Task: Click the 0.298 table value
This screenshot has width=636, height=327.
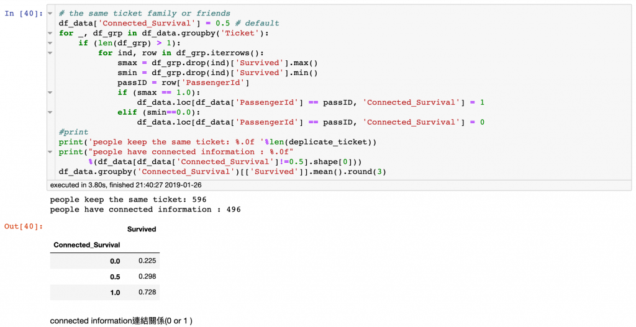Action: 147,276
